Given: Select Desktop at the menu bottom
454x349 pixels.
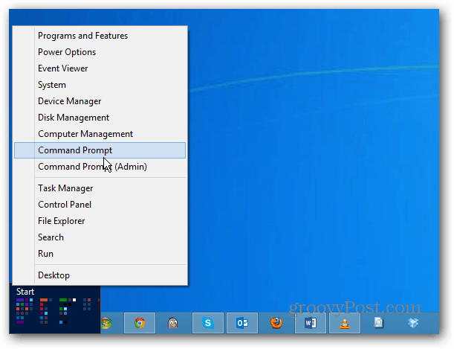Looking at the screenshot, I should click(100, 275).
